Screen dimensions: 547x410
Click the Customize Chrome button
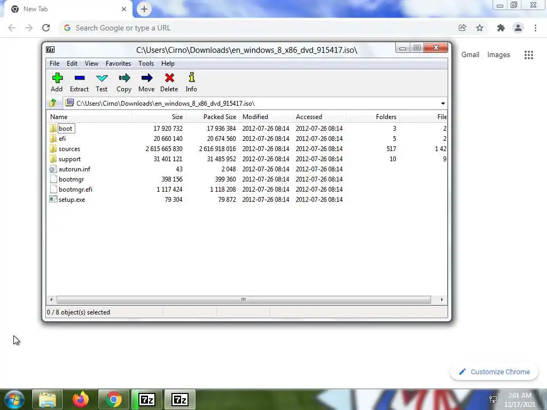click(x=494, y=372)
